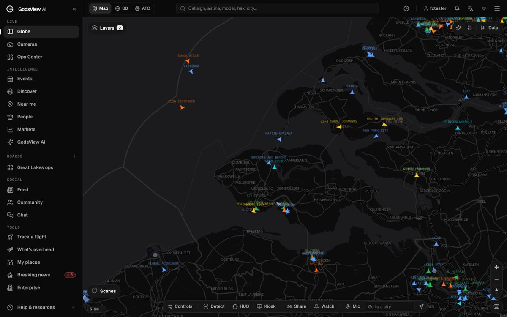Open the Watch alerts option
This screenshot has height=317, width=507.
coord(324,306)
